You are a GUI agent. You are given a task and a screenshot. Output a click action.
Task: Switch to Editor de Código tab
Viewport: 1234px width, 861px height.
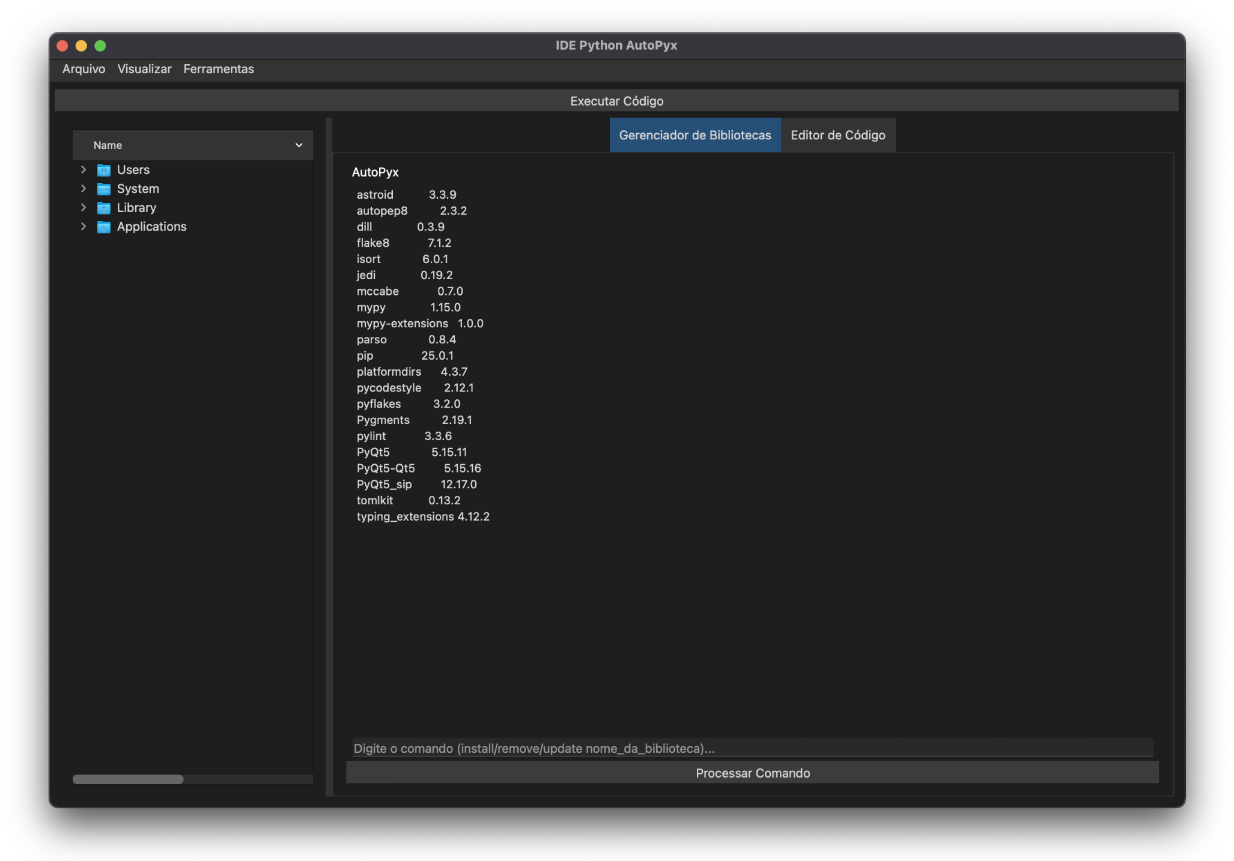point(837,135)
